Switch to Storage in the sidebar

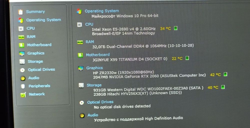click(35, 62)
